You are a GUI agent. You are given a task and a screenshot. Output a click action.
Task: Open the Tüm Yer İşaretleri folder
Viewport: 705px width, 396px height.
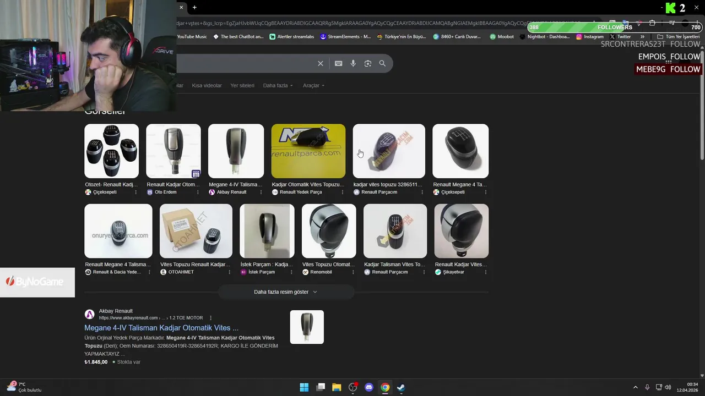click(679, 37)
